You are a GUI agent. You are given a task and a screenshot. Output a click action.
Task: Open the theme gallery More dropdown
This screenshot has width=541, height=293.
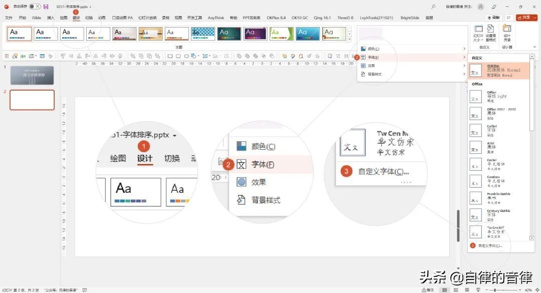coord(351,39)
